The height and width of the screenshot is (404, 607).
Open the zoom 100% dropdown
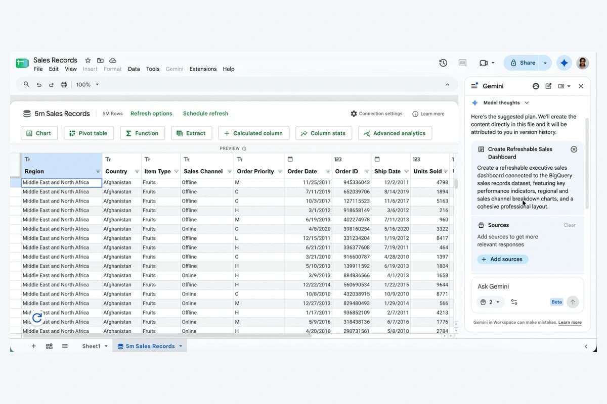[88, 85]
